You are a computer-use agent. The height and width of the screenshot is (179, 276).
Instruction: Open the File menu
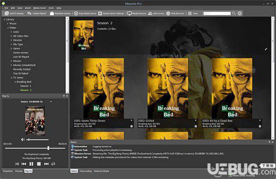[6, 8]
